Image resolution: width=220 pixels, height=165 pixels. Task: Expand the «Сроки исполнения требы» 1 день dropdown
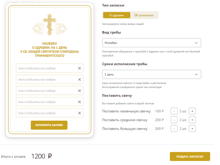151,75
